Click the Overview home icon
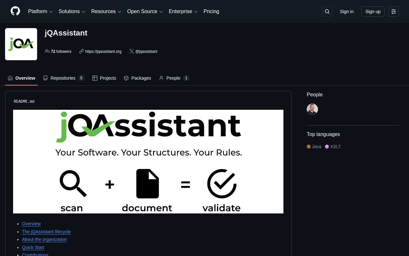 (x=10, y=78)
